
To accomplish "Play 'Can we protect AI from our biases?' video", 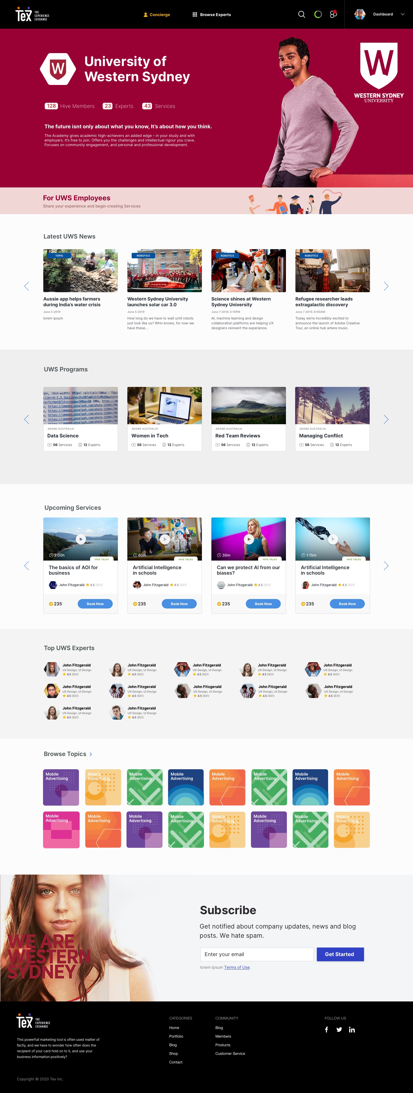I will pyautogui.click(x=248, y=539).
